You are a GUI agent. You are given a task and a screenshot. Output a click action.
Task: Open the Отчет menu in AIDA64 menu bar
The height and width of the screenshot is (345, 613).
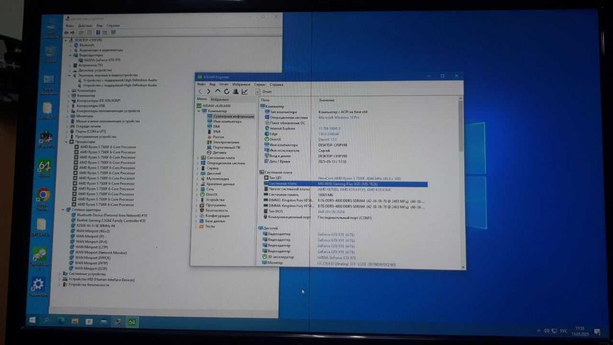(x=224, y=84)
